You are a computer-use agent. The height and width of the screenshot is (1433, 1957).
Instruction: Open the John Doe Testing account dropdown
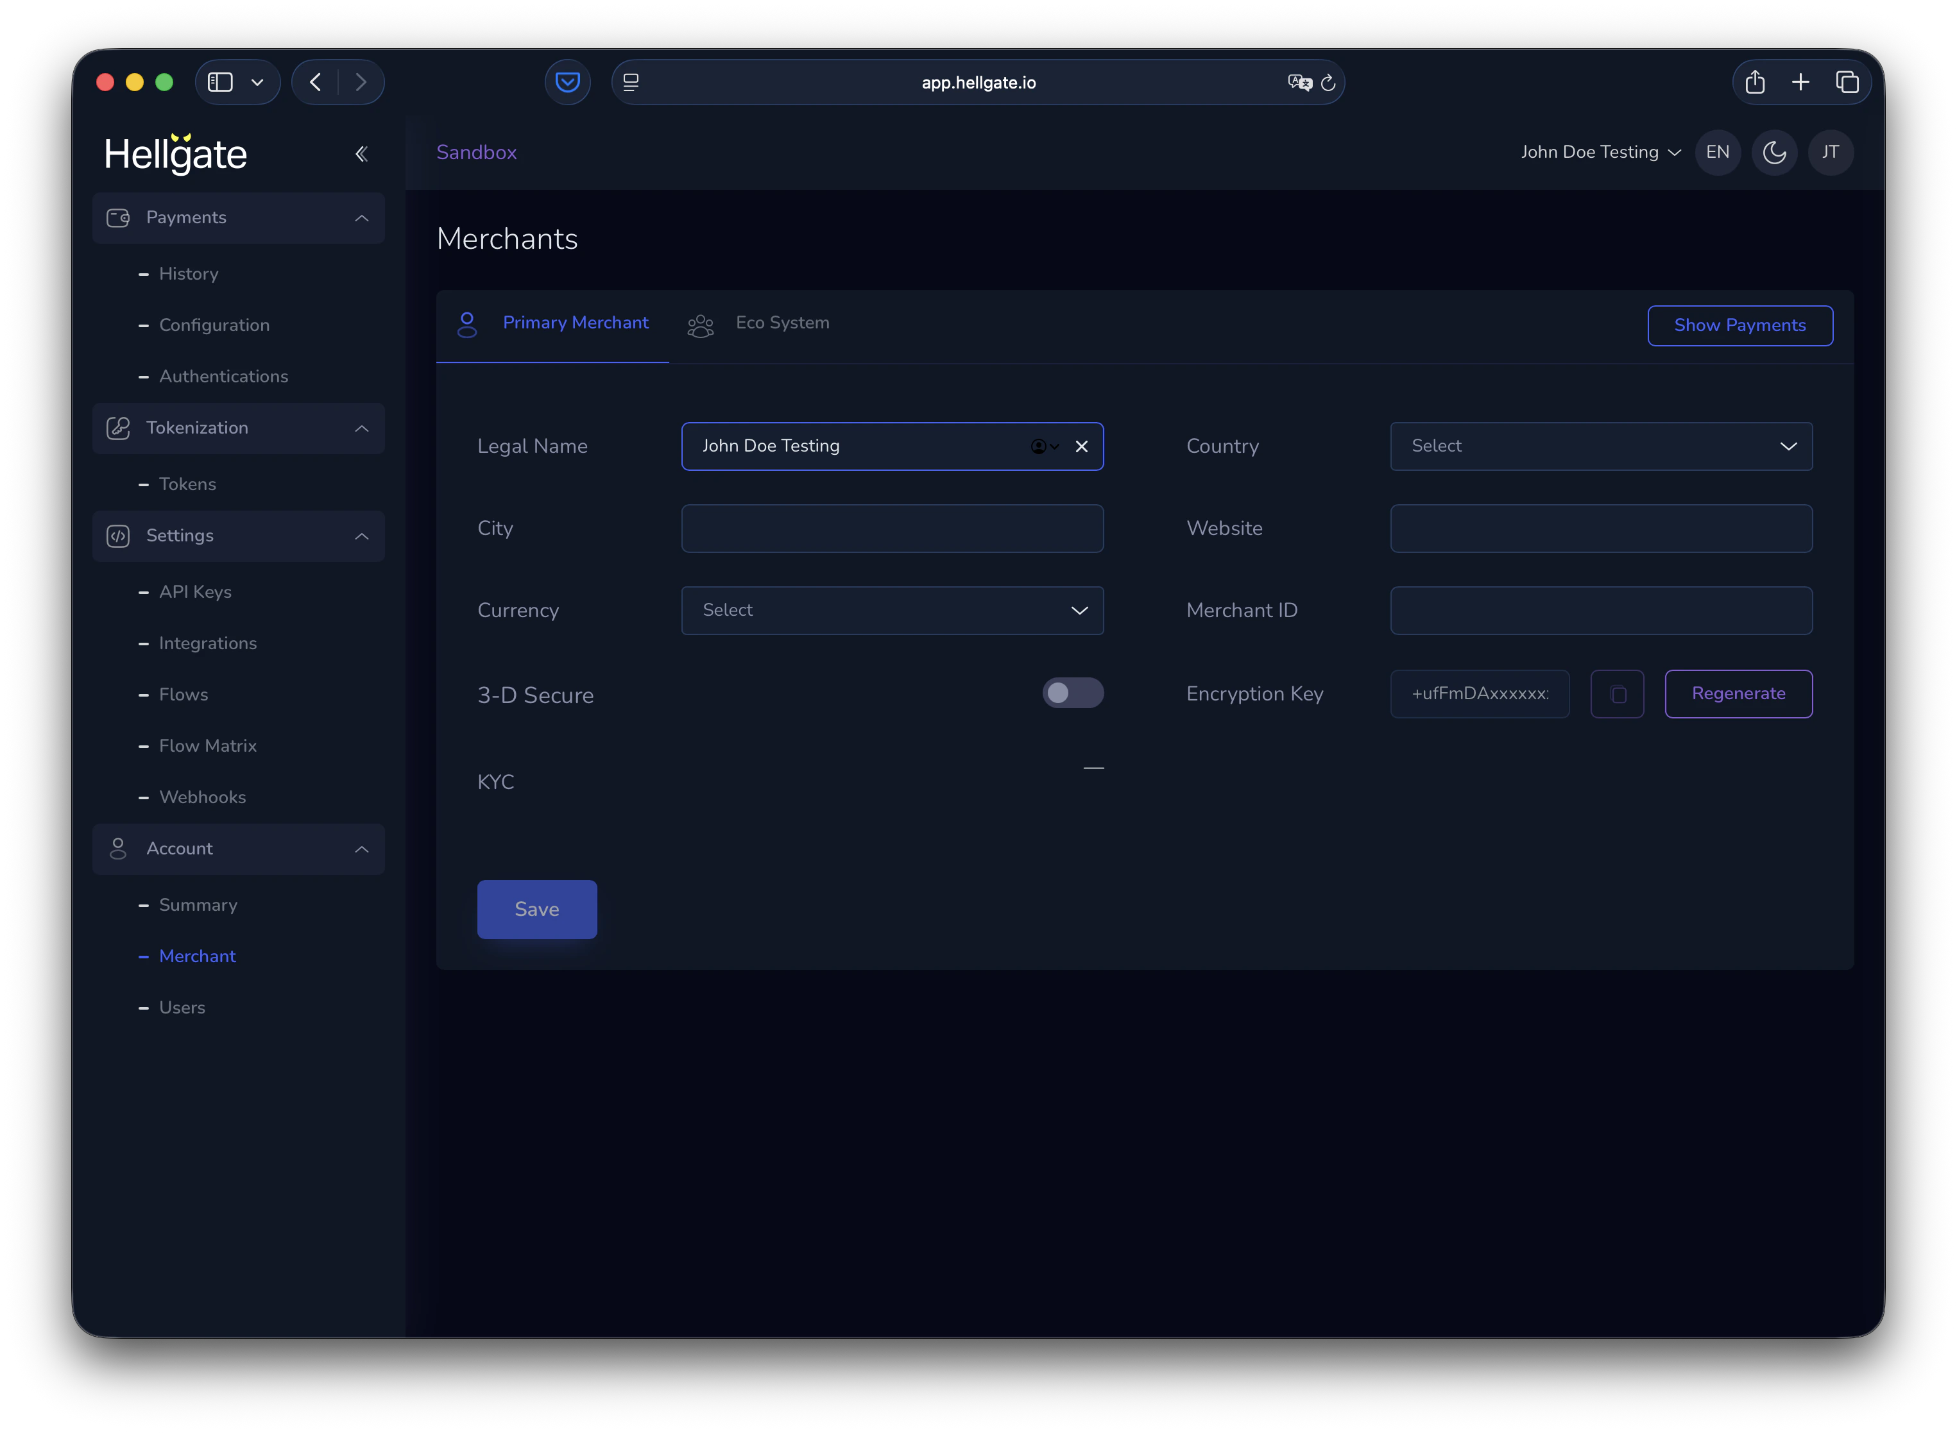click(x=1602, y=153)
